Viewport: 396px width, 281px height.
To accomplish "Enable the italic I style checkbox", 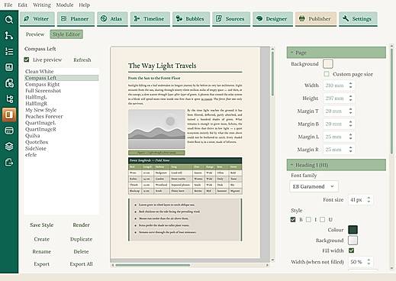I will pos(308,219).
